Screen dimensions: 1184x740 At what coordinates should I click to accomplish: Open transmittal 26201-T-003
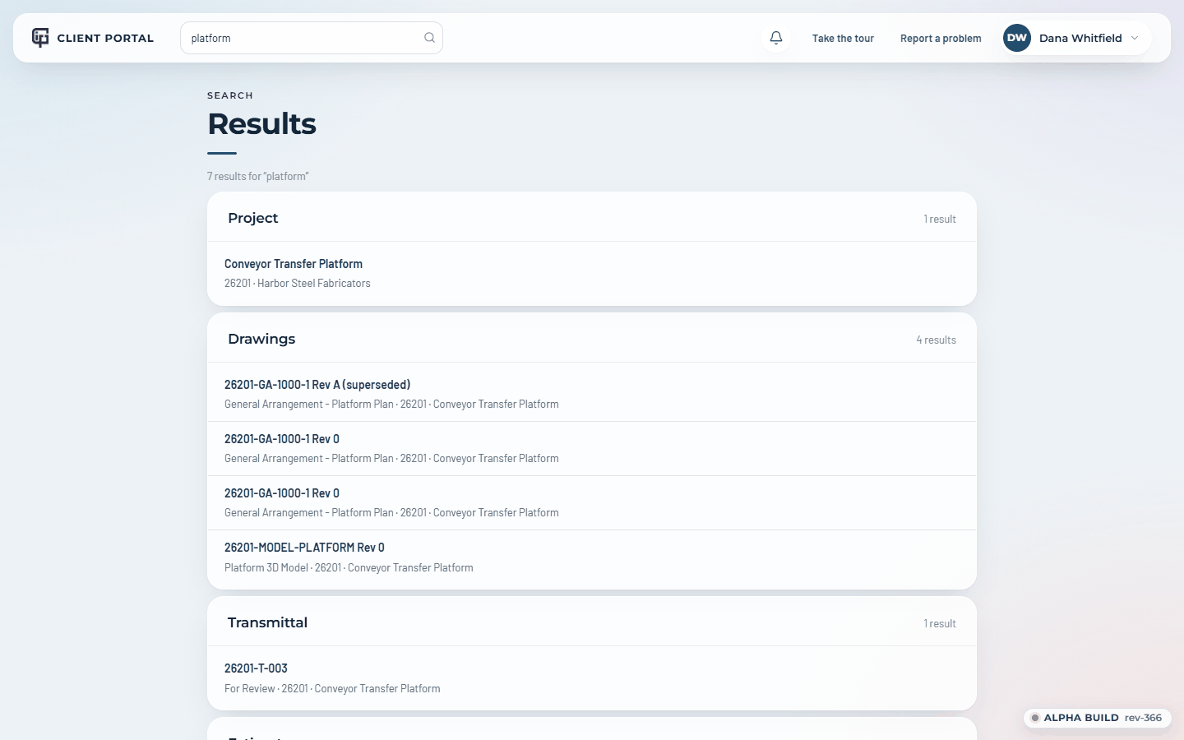(592, 678)
